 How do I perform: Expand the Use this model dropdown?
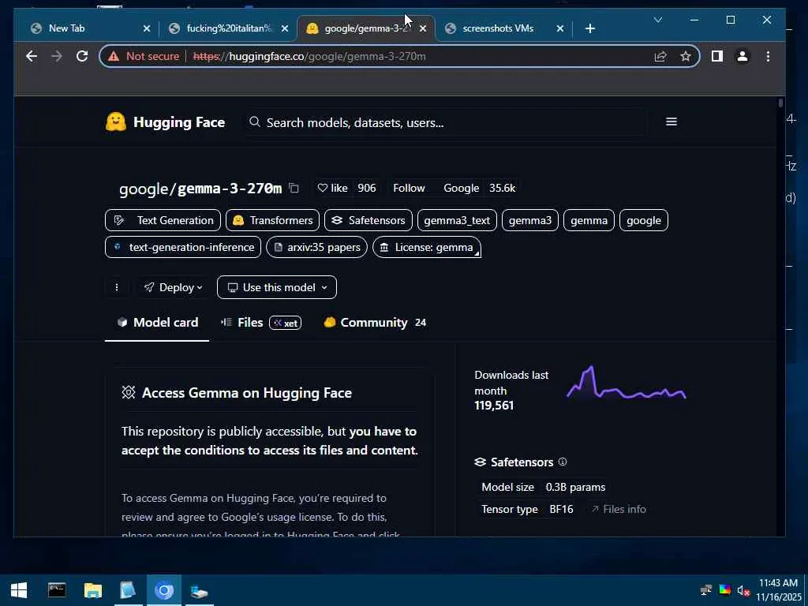pos(277,287)
